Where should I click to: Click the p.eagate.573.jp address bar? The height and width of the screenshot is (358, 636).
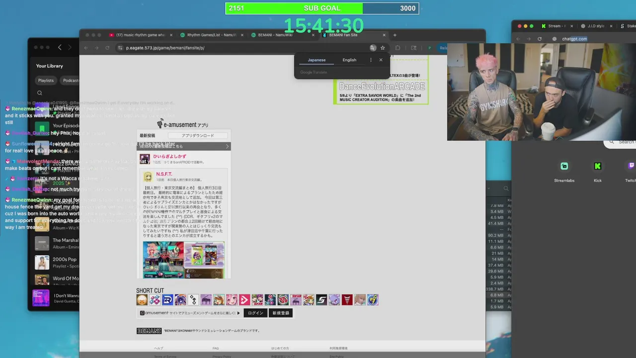click(243, 48)
